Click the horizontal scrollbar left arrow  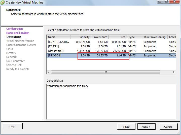tap(49, 72)
